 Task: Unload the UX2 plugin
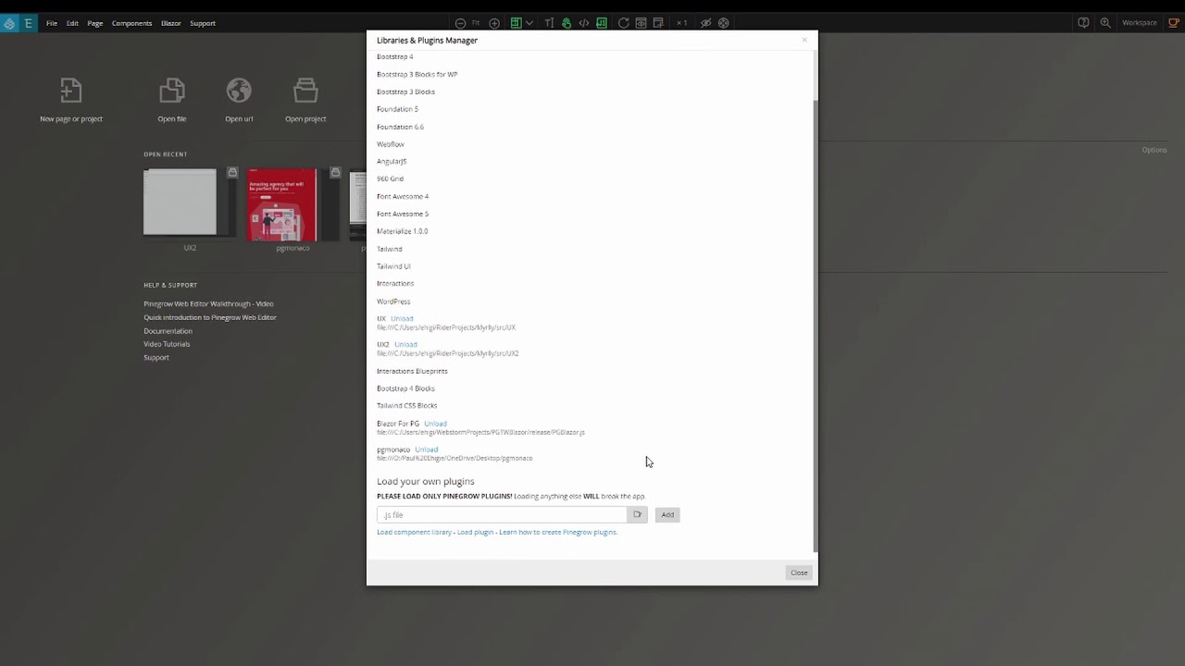click(405, 344)
